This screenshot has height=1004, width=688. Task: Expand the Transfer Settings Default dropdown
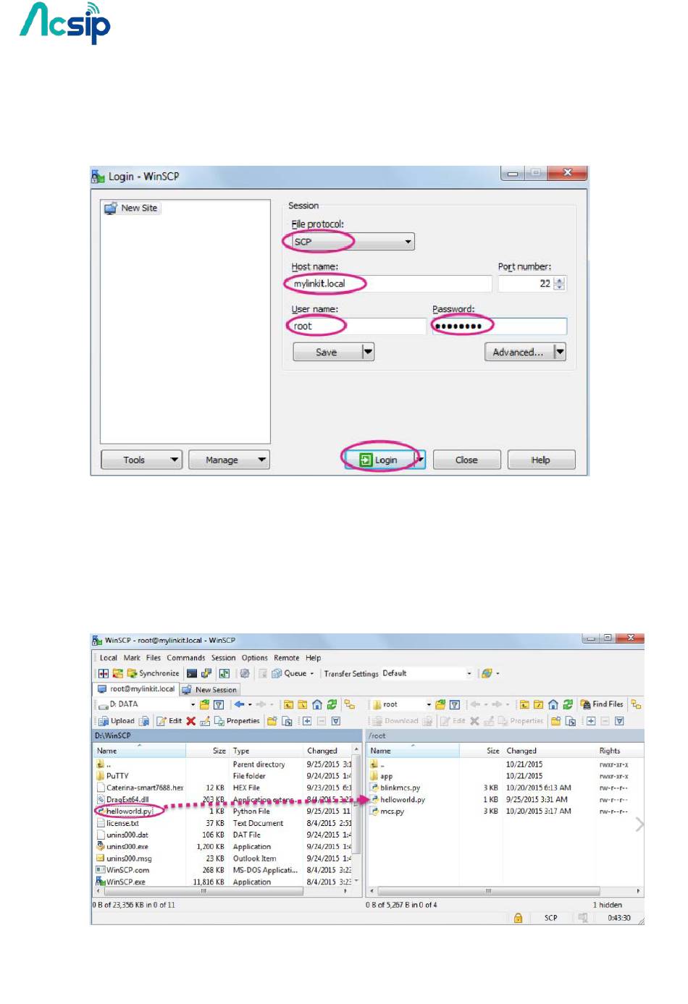469,673
